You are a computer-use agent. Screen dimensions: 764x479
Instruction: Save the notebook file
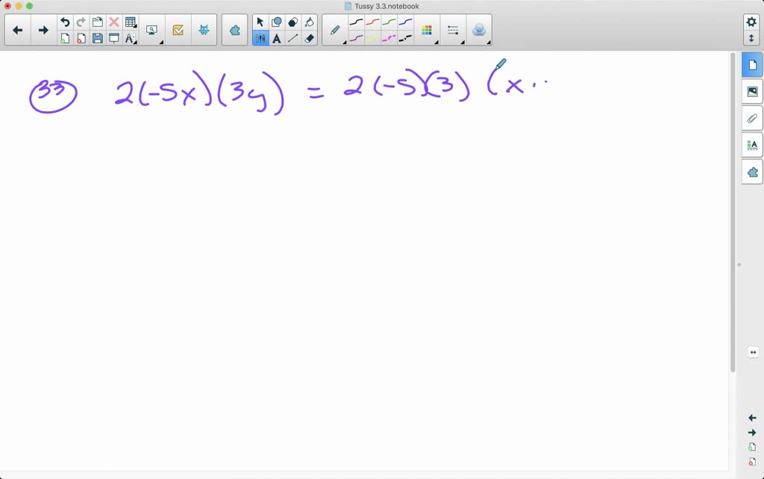pos(98,37)
